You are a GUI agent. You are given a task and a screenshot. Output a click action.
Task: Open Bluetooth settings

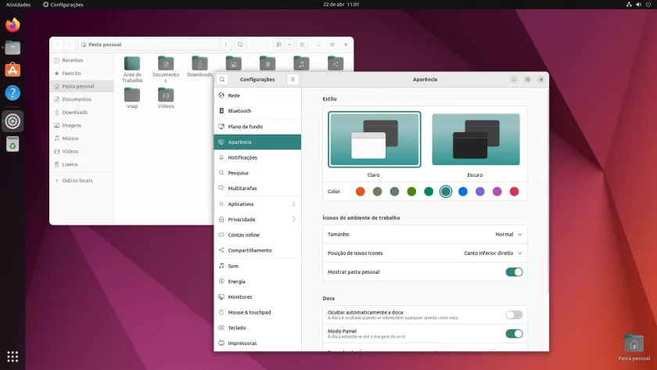click(257, 111)
